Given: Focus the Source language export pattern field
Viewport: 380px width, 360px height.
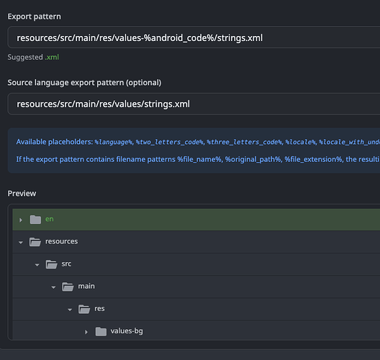Looking at the screenshot, I should pos(194,104).
